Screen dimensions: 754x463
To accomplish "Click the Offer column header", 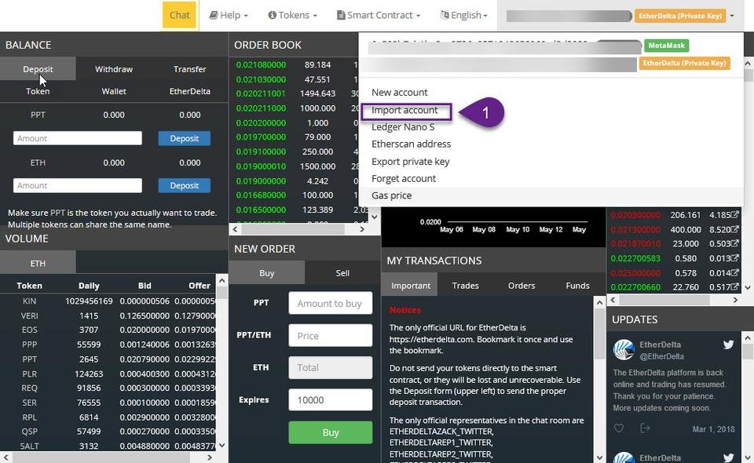I will (199, 286).
